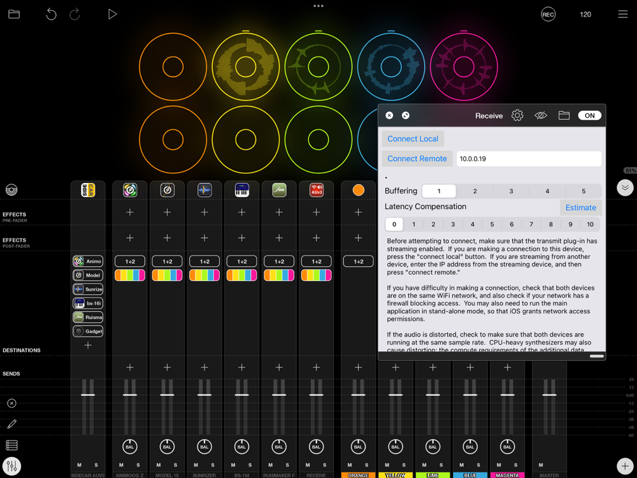Add a pre-fader effect on Sunrizer channel

click(x=204, y=212)
